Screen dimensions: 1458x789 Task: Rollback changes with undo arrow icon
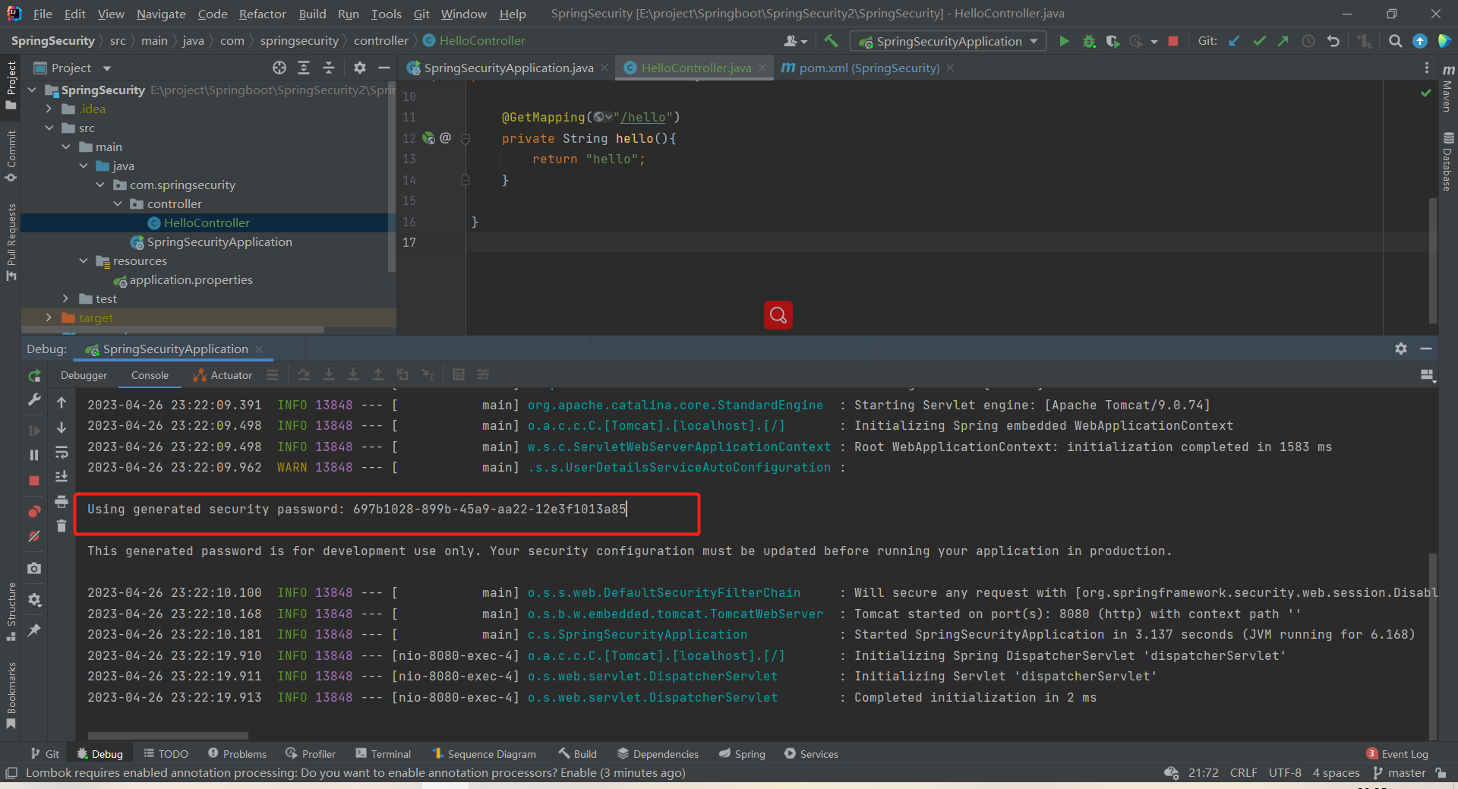pyautogui.click(x=1333, y=41)
